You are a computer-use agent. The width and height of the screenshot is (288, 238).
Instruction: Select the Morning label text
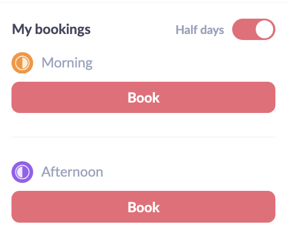67,63
